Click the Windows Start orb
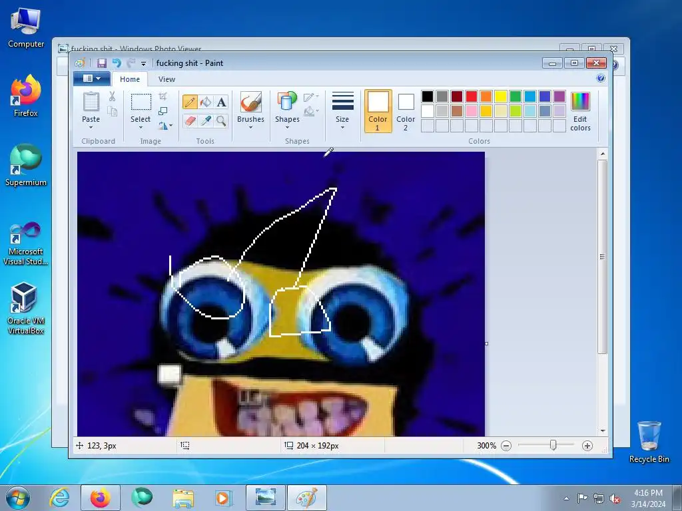This screenshot has width=682, height=511. coord(18,498)
